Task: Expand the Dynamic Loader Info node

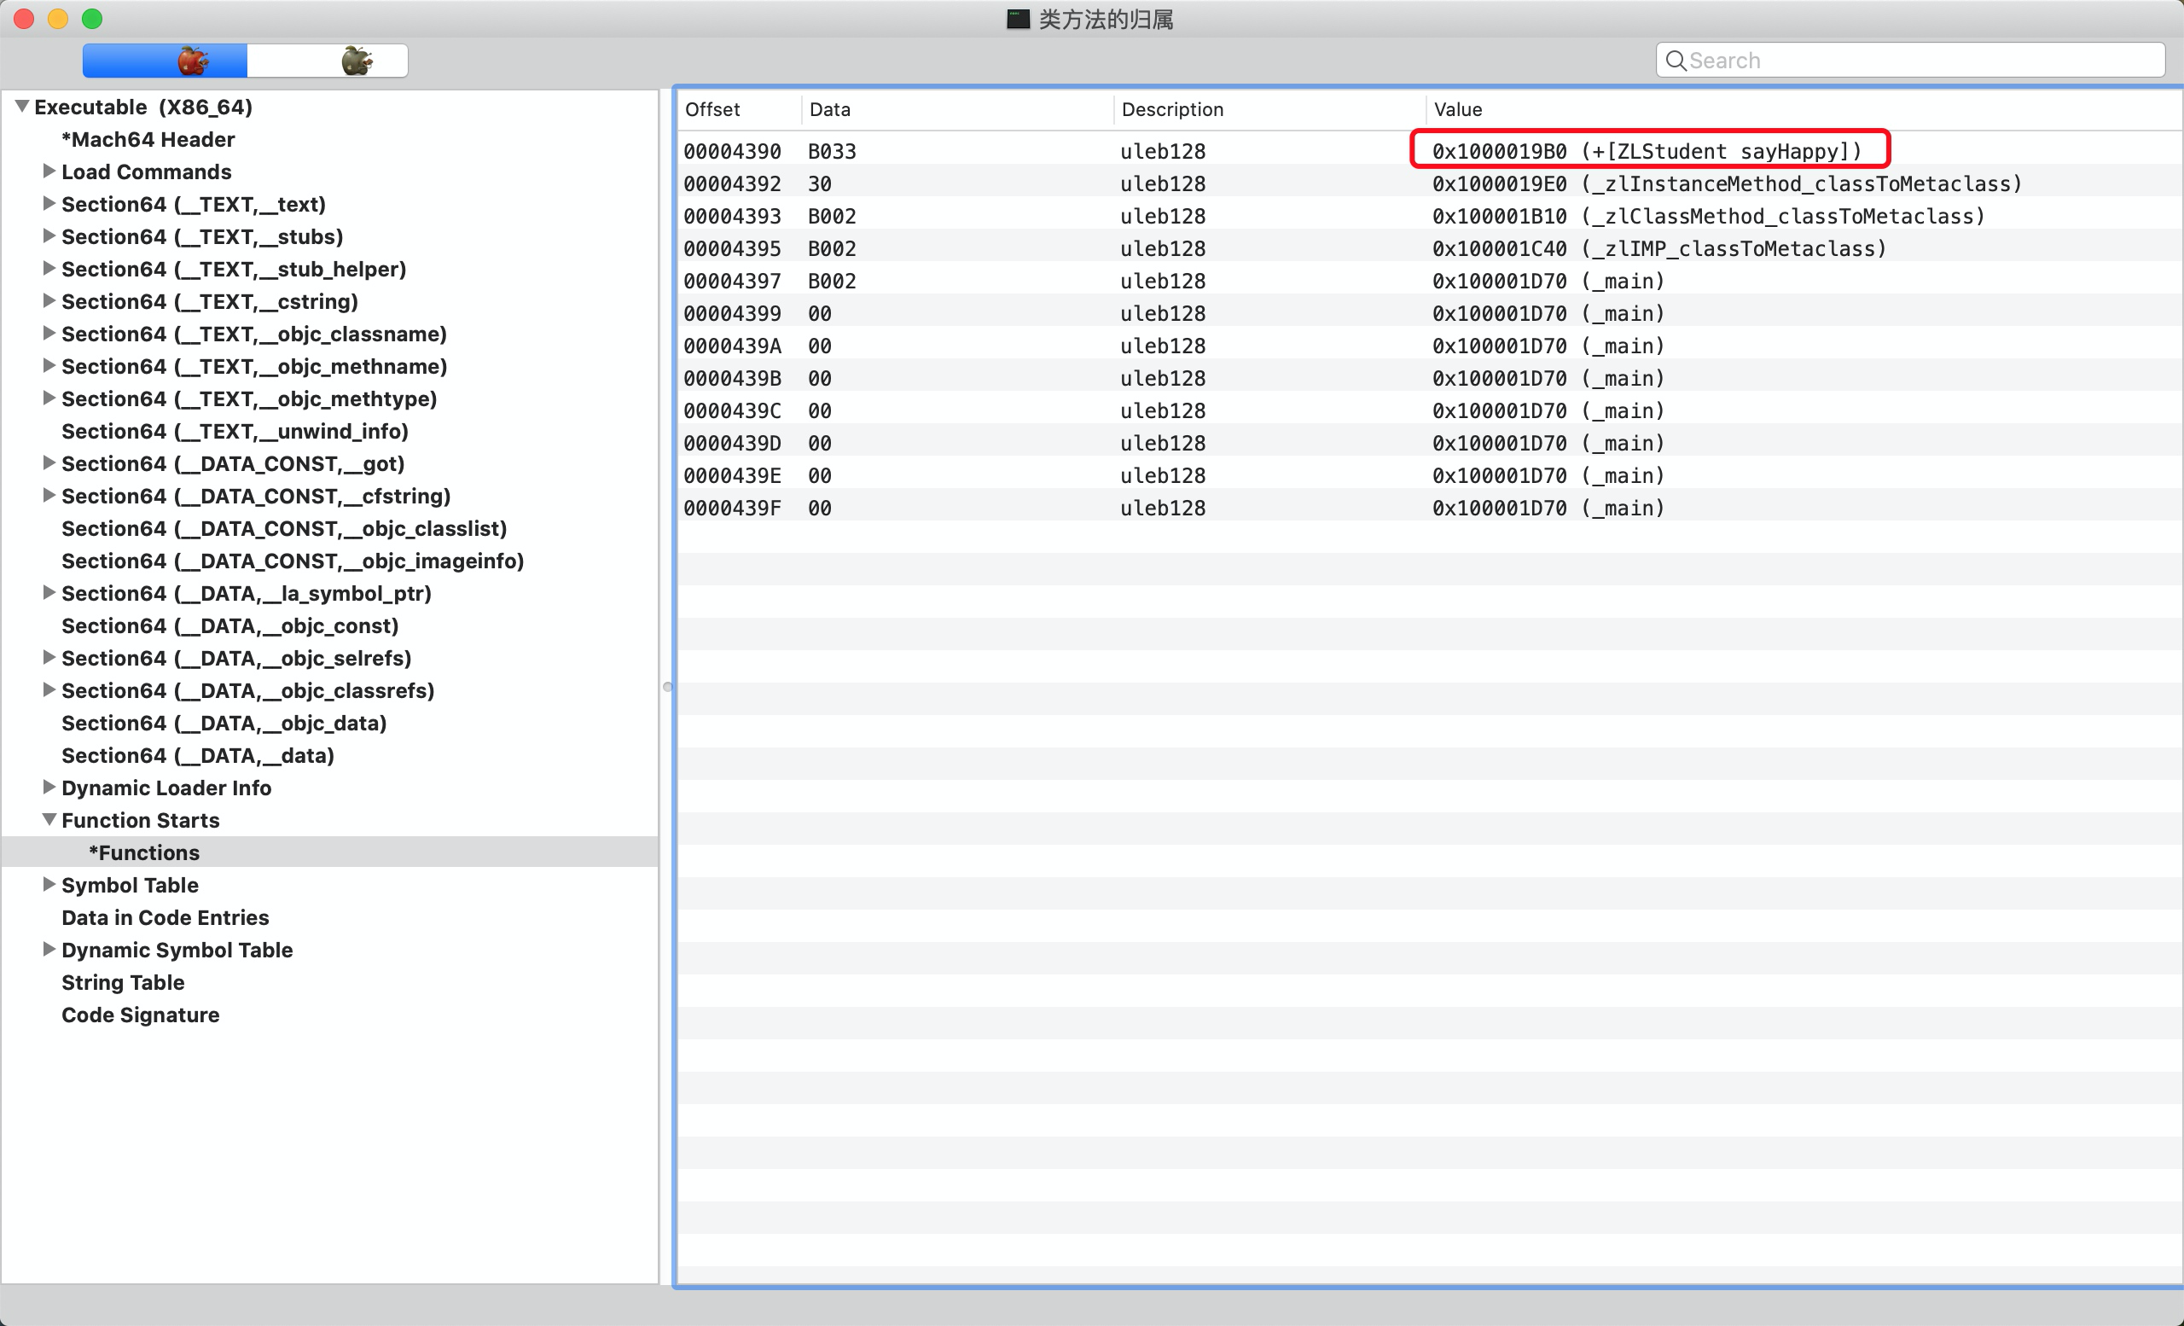Action: (49, 787)
